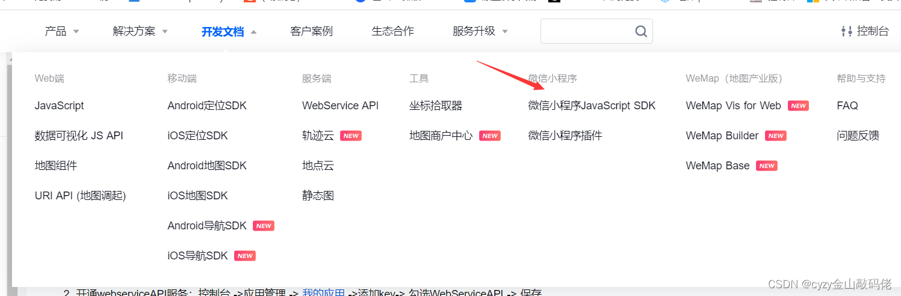Open 地图商户中心 tool

point(441,136)
